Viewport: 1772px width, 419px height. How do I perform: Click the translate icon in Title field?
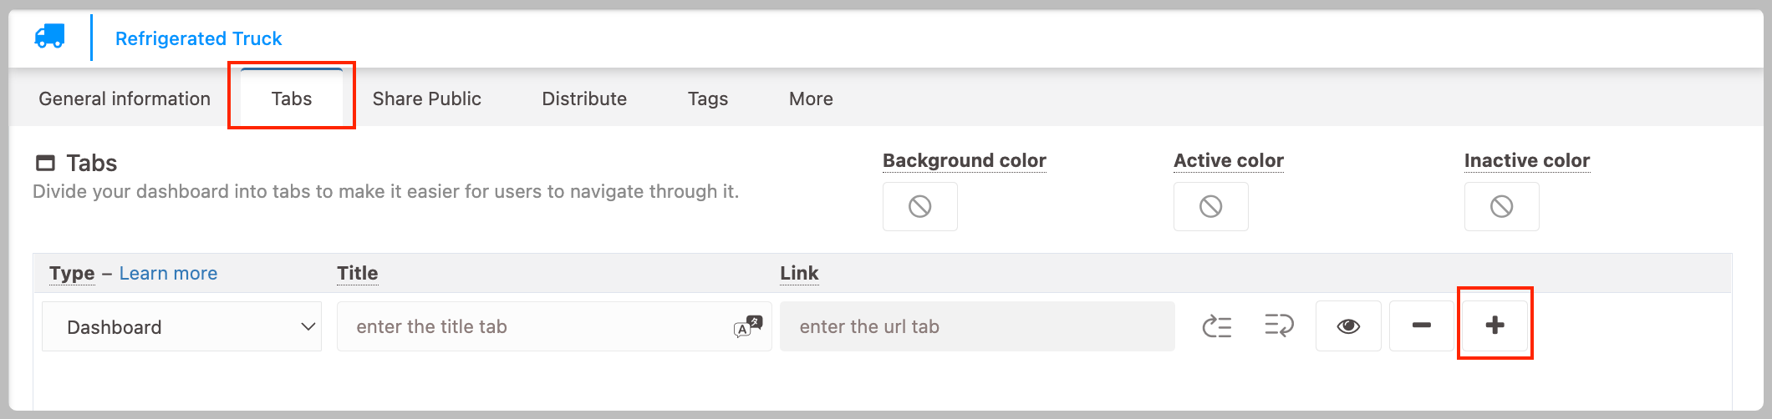coord(748,326)
